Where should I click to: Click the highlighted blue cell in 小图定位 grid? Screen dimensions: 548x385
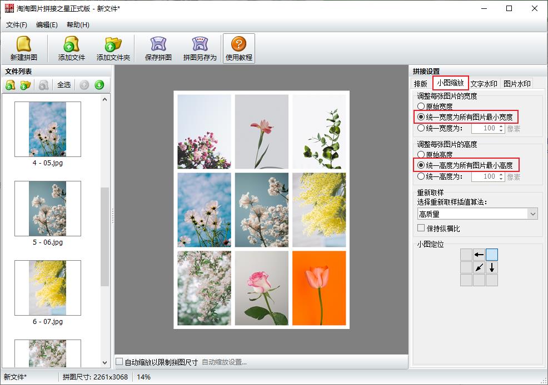click(x=492, y=255)
